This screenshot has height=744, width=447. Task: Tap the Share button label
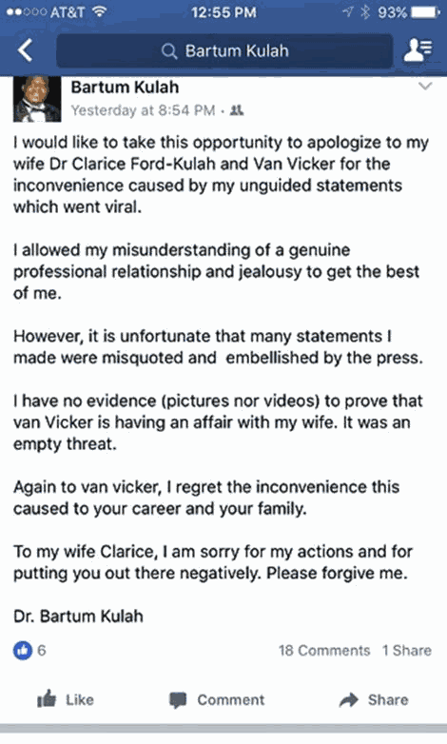pos(388,700)
